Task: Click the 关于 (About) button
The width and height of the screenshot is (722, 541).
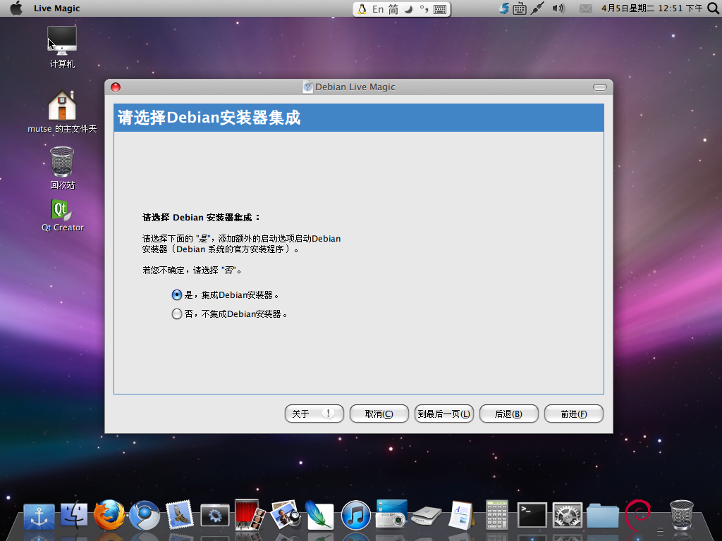Action: pos(314,413)
